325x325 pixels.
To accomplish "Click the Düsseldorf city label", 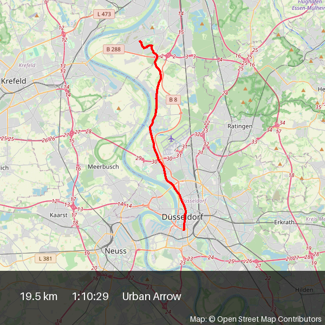I will 183,217.
